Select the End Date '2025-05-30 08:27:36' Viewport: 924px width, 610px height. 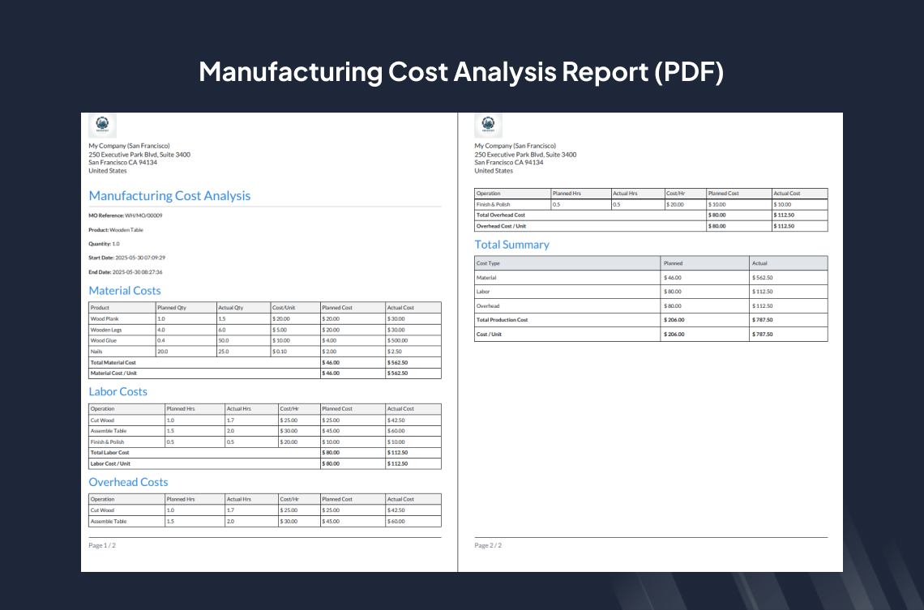point(137,272)
